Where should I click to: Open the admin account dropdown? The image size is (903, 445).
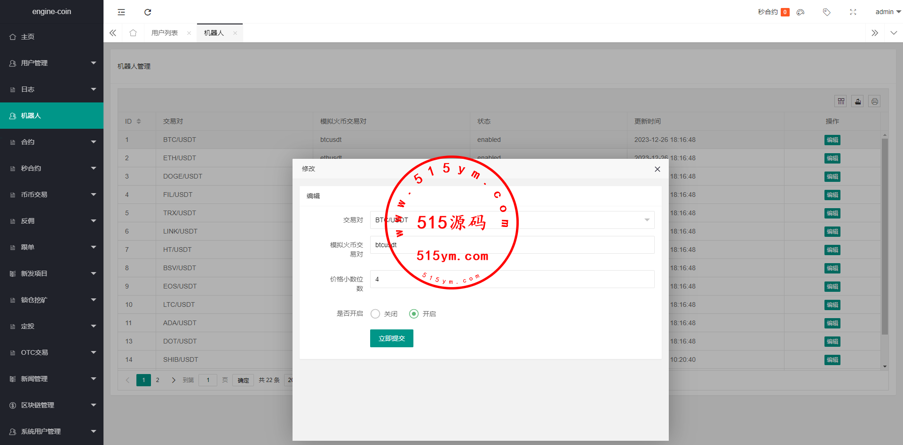[887, 12]
